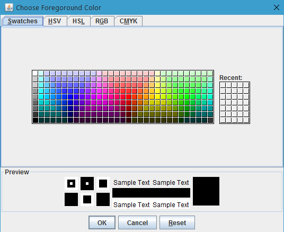
Task: Click the Java icon in title bar
Action: click(x=9, y=7)
